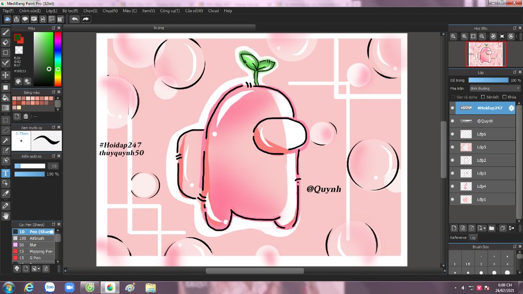Undock the Kiểm soát cọ panel
The width and height of the screenshot is (523, 294).
tap(53, 156)
